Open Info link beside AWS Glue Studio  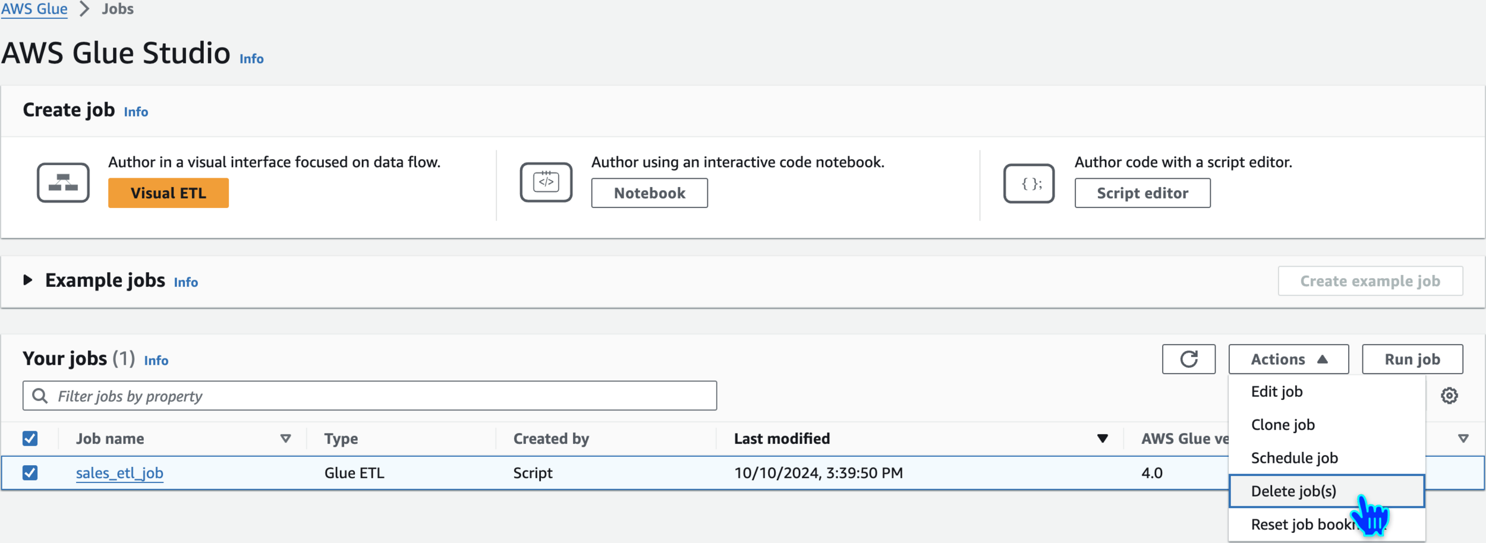[x=251, y=59]
